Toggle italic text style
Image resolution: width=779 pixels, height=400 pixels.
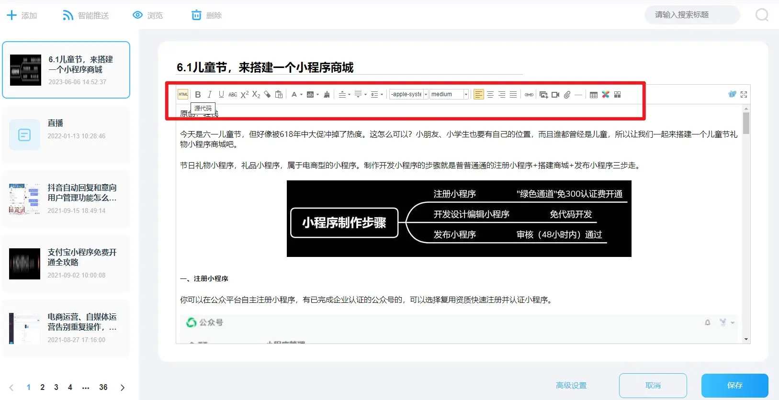[209, 95]
